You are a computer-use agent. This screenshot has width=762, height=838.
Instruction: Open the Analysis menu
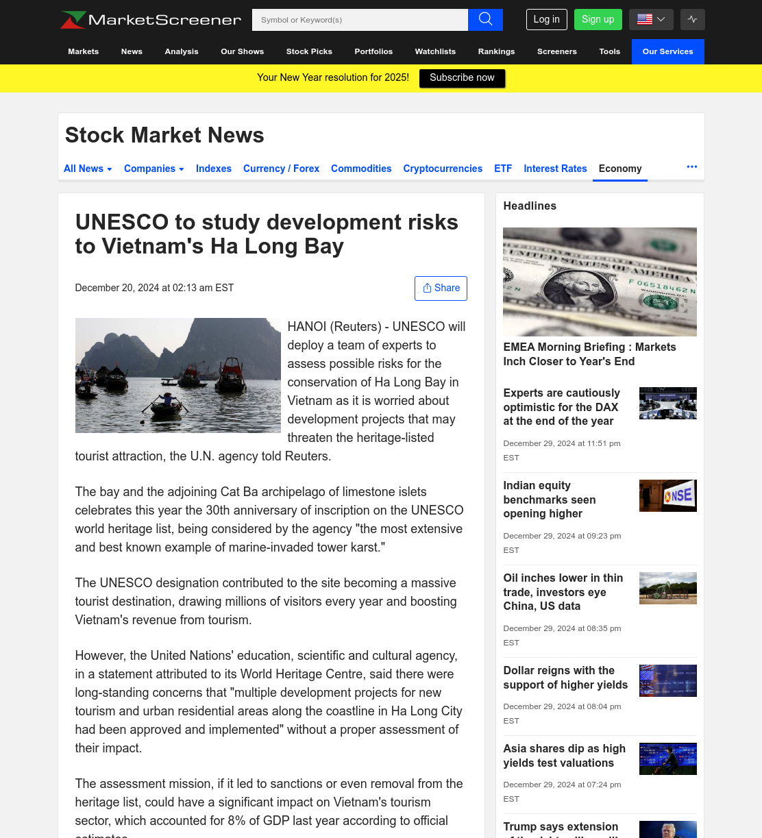point(182,51)
